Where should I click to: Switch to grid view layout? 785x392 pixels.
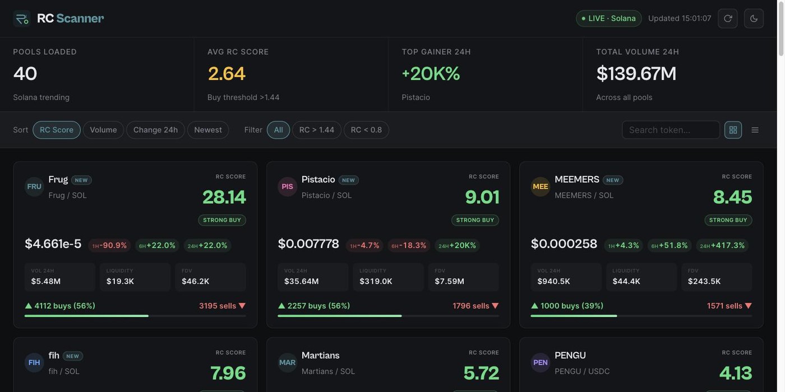pos(733,130)
